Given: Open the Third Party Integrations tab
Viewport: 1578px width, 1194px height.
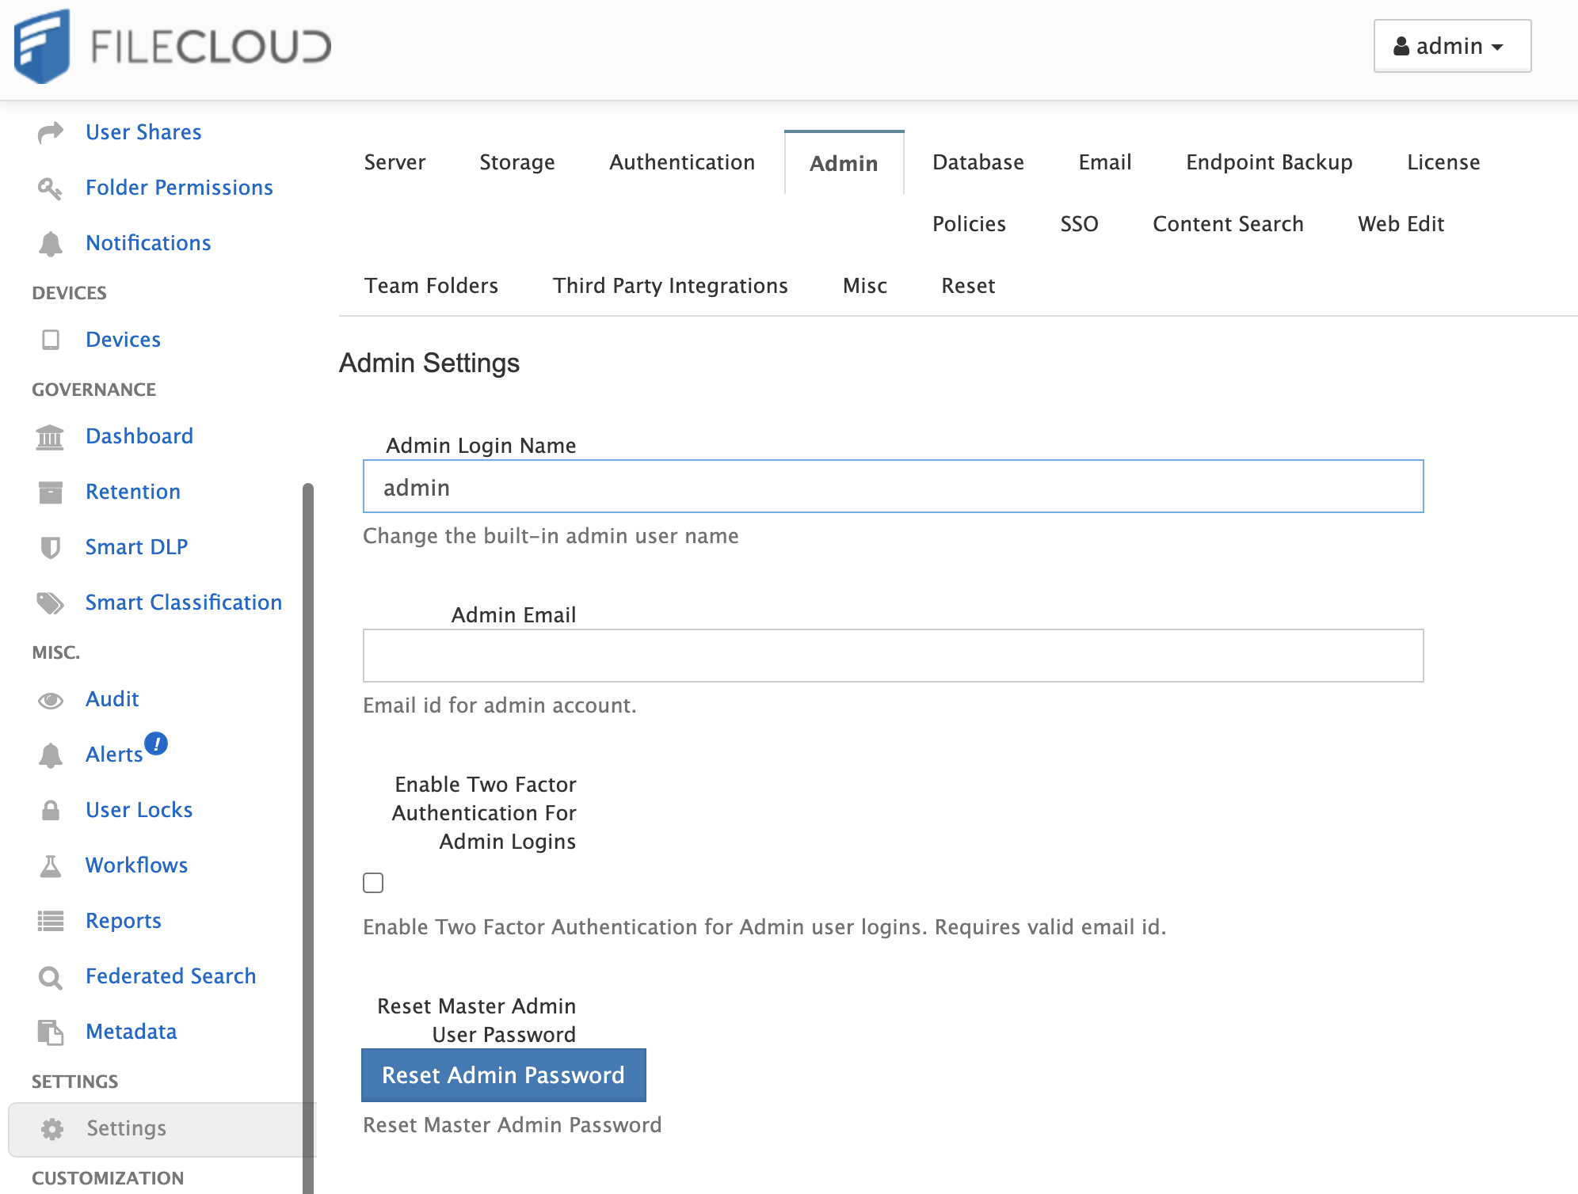Looking at the screenshot, I should tap(670, 286).
